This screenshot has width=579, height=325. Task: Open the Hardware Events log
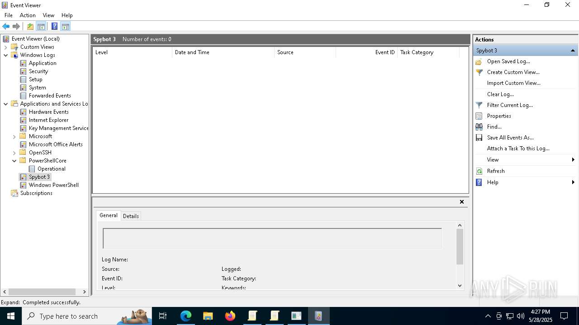(x=49, y=112)
